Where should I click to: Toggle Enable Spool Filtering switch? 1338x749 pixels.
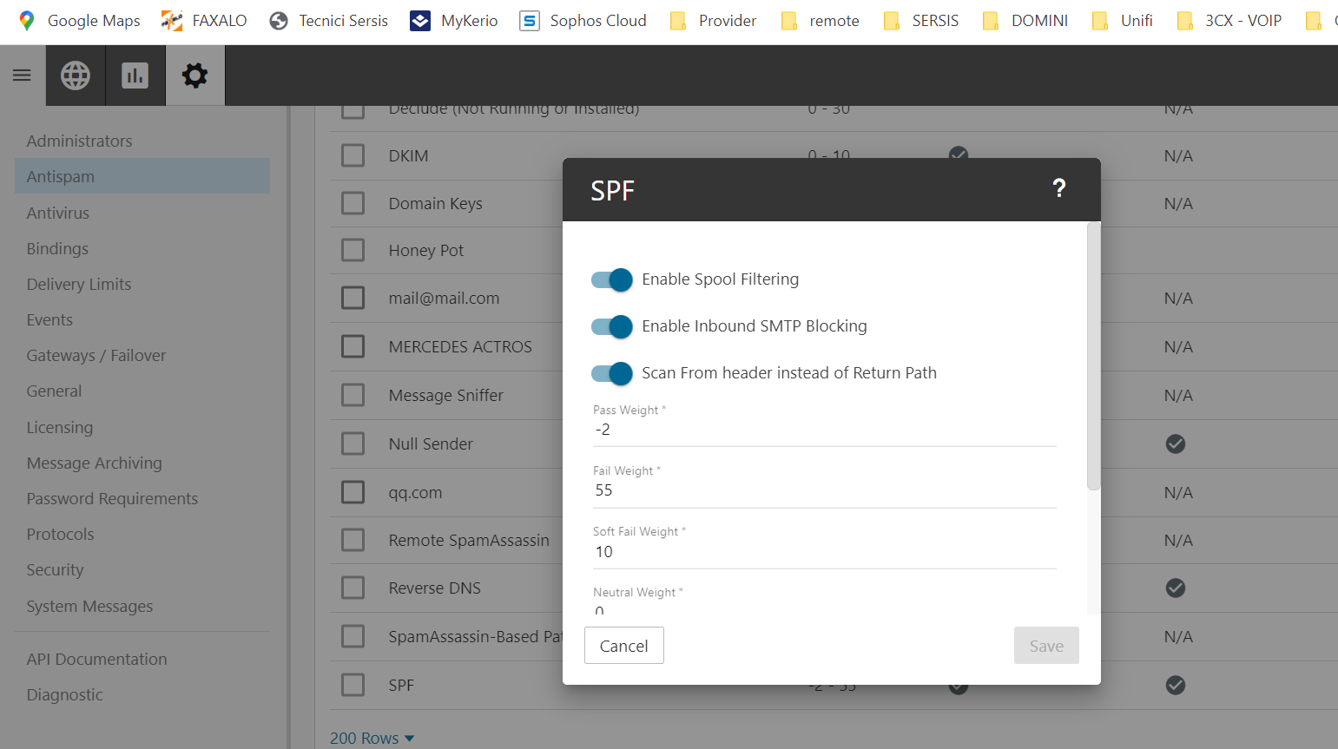(x=612, y=279)
